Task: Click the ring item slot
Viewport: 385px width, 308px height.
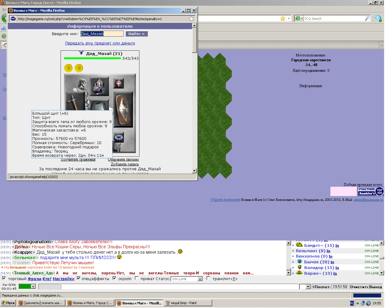Action: [x=119, y=137]
